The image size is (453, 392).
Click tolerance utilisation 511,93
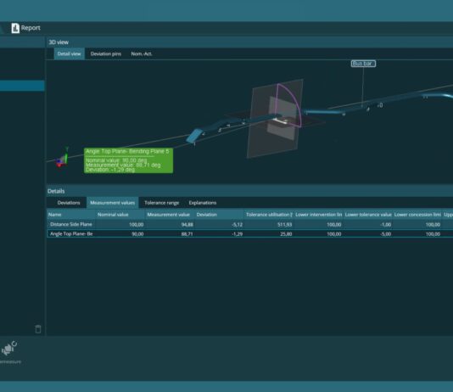point(284,225)
